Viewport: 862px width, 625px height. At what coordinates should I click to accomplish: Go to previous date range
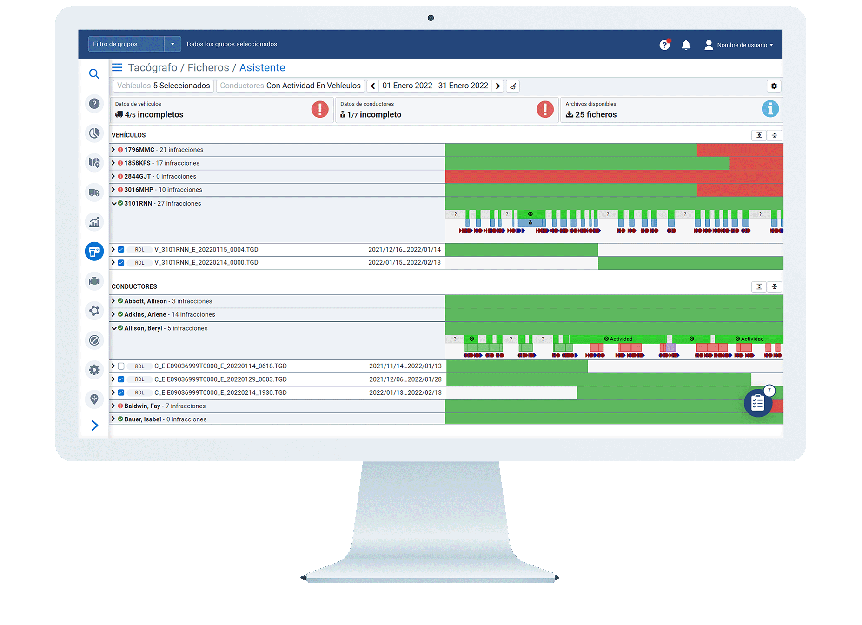373,86
